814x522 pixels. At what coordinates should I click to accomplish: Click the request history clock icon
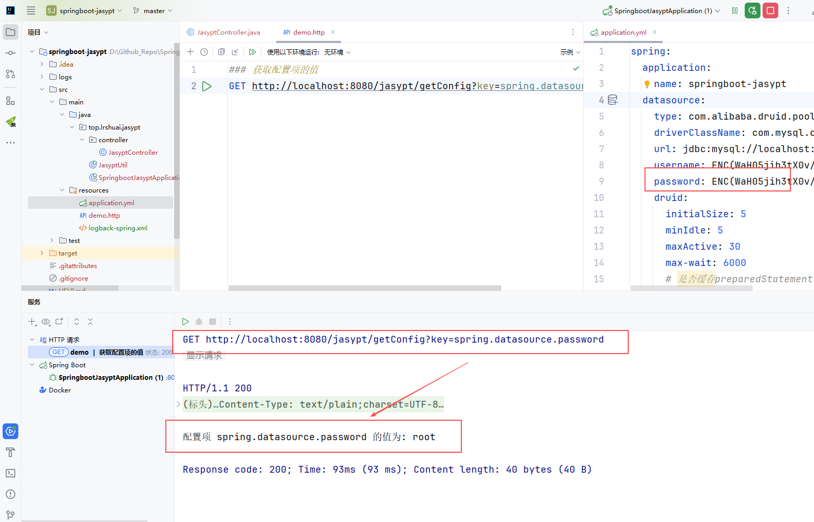tap(204, 52)
